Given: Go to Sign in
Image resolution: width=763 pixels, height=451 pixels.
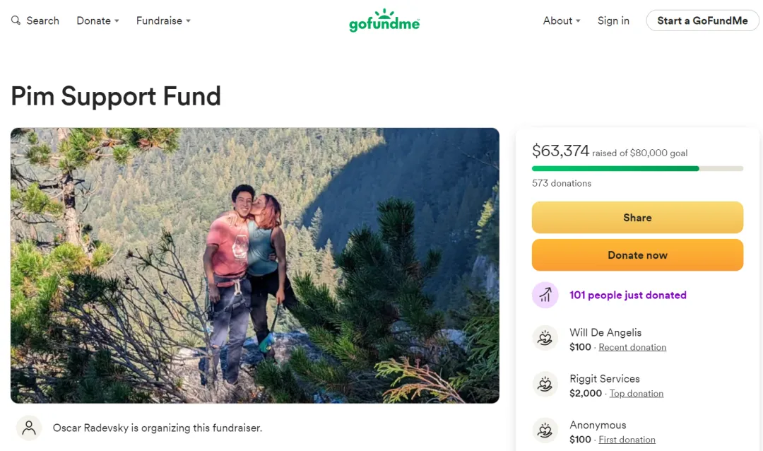Looking at the screenshot, I should (x=613, y=20).
